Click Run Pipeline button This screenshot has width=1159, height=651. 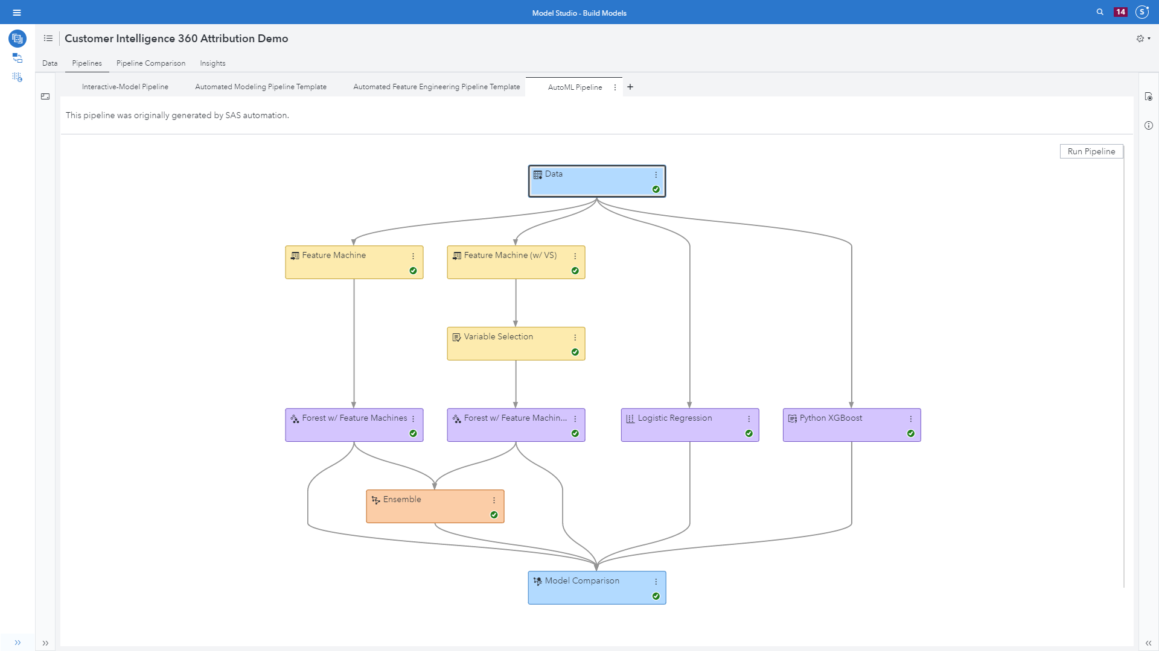(1091, 151)
